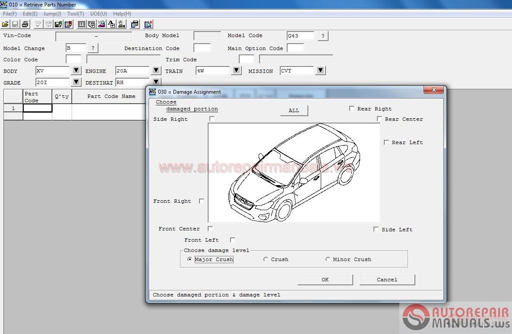Select the grid table toolbar icon

(x=81, y=24)
